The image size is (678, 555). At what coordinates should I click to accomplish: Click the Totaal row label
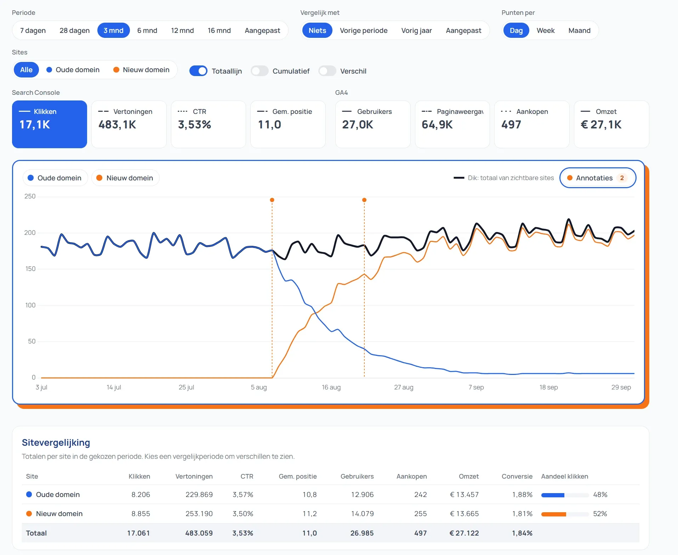(36, 533)
